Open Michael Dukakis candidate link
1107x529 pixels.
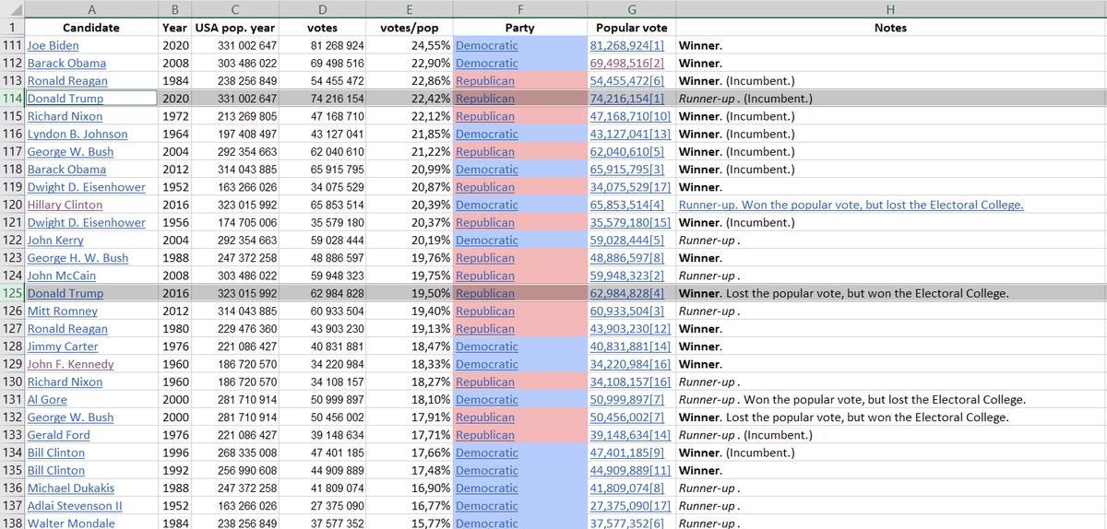point(71,488)
